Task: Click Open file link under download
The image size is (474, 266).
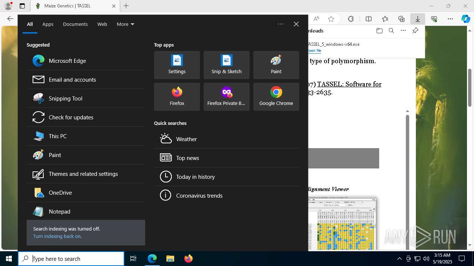Action: pyautogui.click(x=314, y=51)
